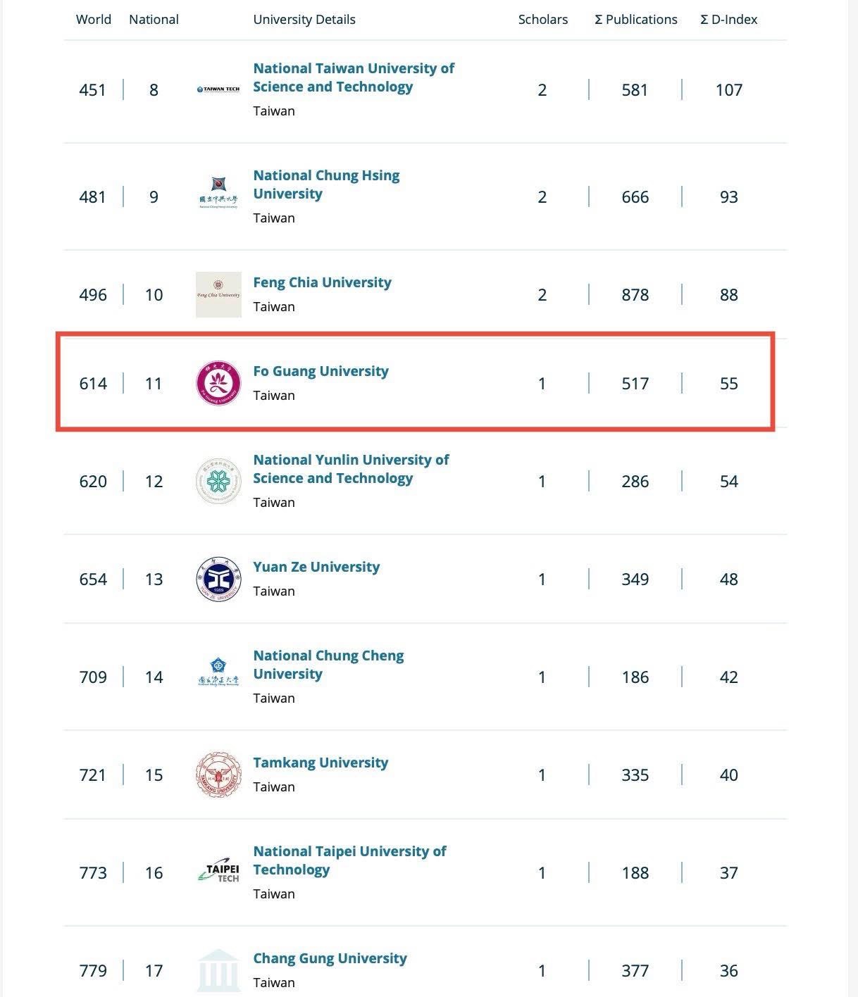Viewport: 858px width, 997px height.
Task: Click world rank 654
Action: point(93,579)
